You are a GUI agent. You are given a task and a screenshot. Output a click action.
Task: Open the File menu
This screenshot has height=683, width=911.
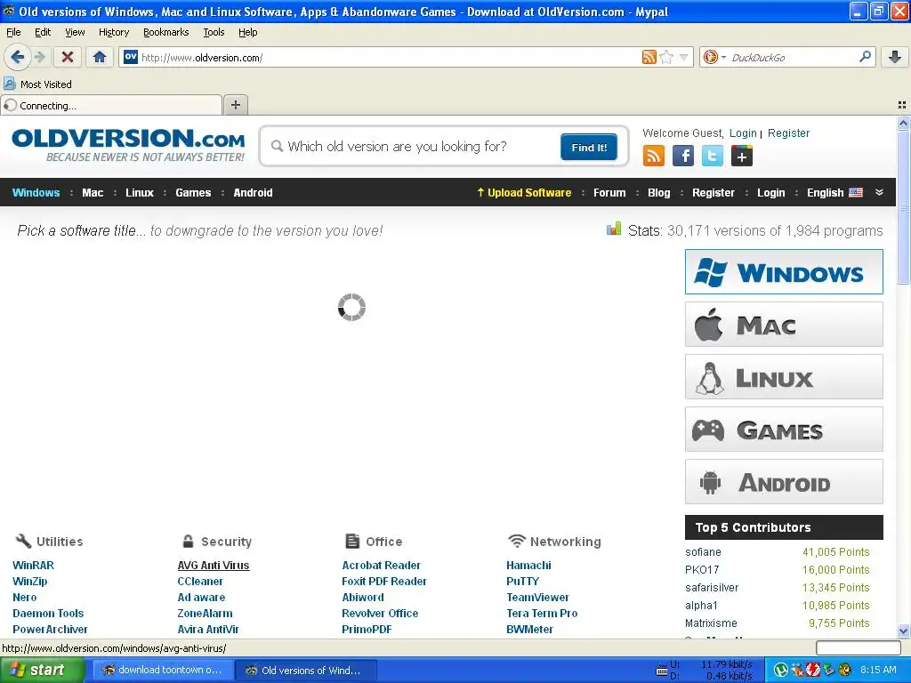(13, 32)
